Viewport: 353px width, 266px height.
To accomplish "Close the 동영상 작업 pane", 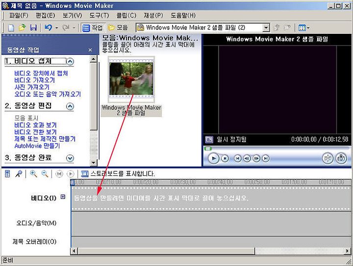I will (90, 49).
